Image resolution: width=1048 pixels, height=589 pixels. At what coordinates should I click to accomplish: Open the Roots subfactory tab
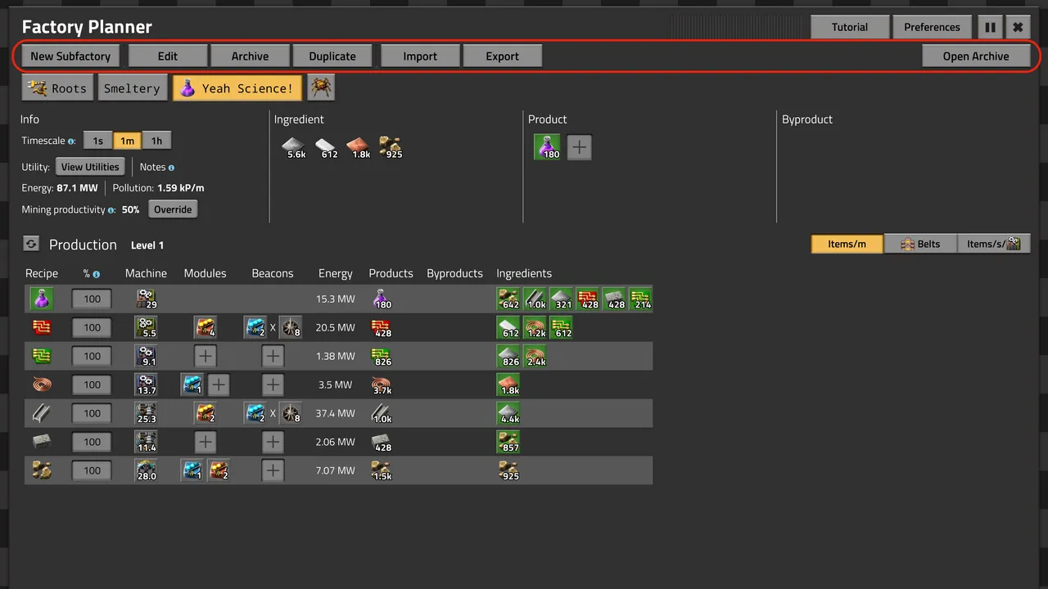pyautogui.click(x=57, y=88)
